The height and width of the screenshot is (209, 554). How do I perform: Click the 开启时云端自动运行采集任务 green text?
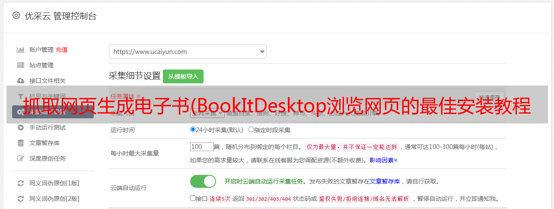pos(264,181)
